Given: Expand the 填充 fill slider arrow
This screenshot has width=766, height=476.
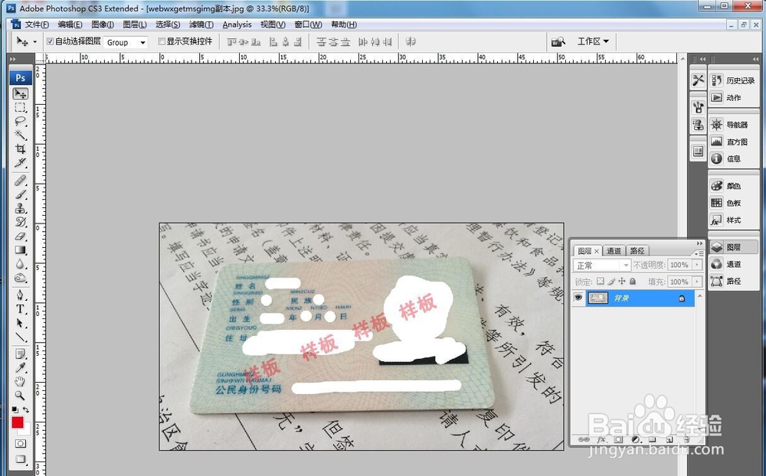Looking at the screenshot, I should coord(698,282).
